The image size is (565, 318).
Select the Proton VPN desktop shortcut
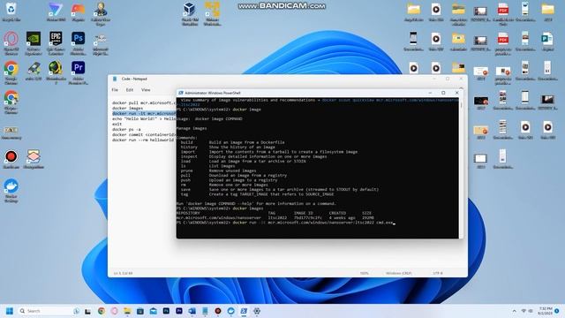56,11
